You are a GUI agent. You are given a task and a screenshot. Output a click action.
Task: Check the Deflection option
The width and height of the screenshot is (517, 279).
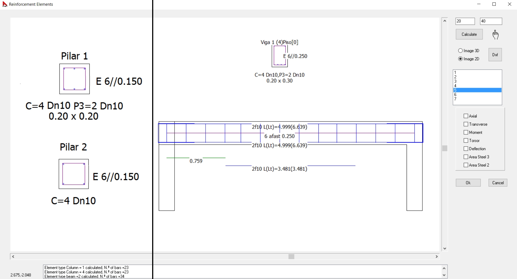466,149
